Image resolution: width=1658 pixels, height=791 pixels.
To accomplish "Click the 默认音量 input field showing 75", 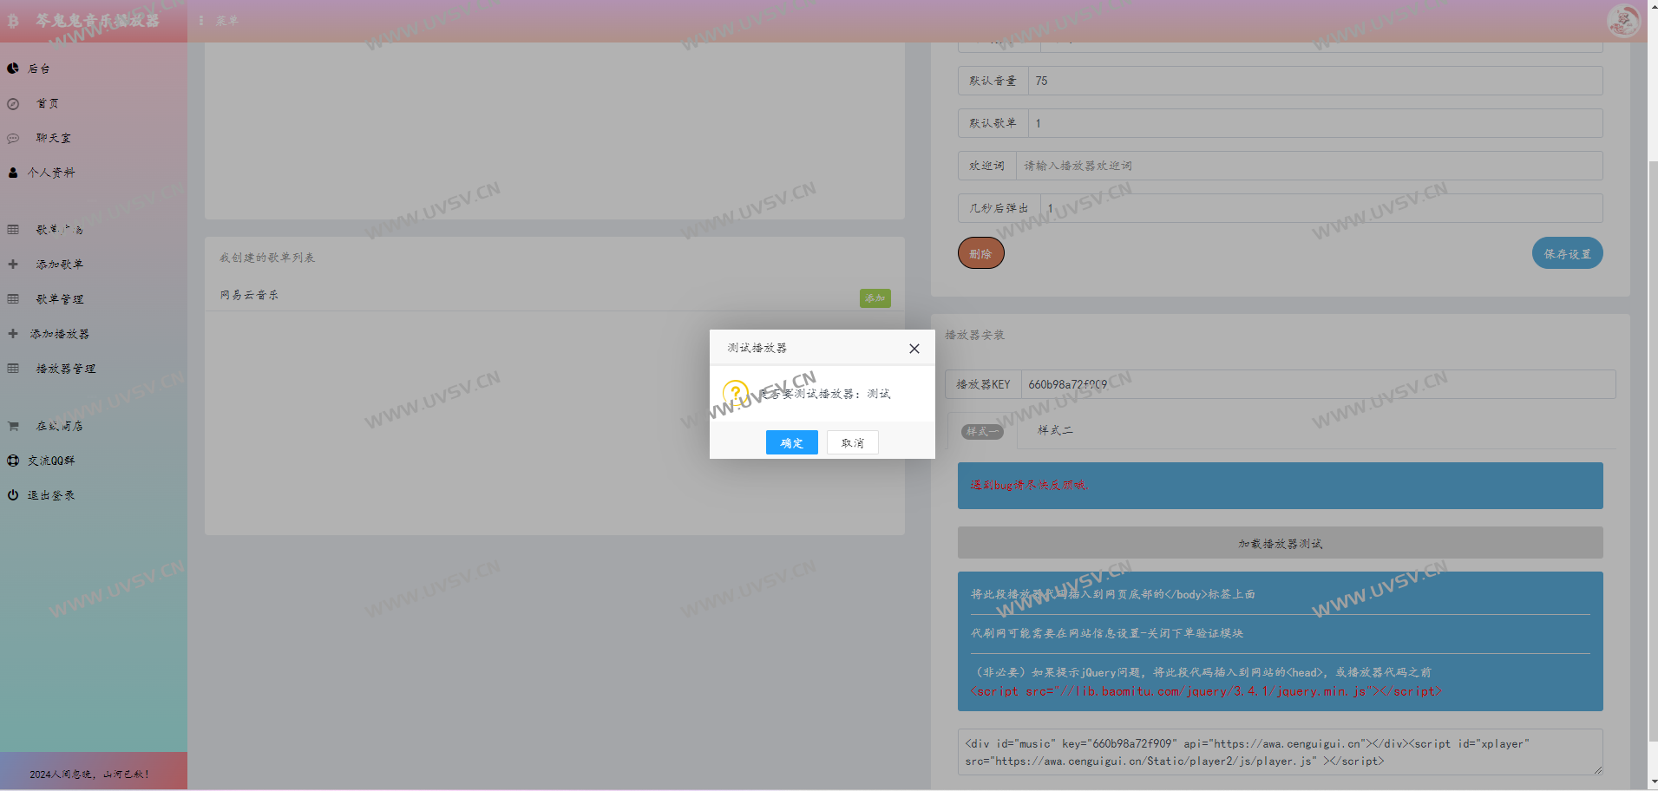I will coord(1314,81).
